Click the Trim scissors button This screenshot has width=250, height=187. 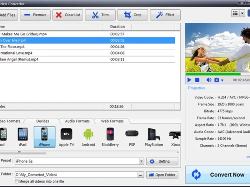coord(100,15)
